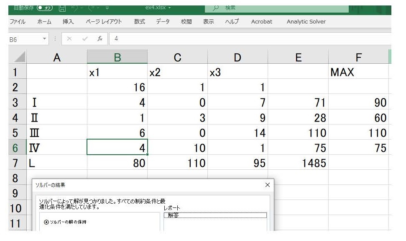Click the Select All corner triangle
406x241 pixels.
[x=18, y=57]
